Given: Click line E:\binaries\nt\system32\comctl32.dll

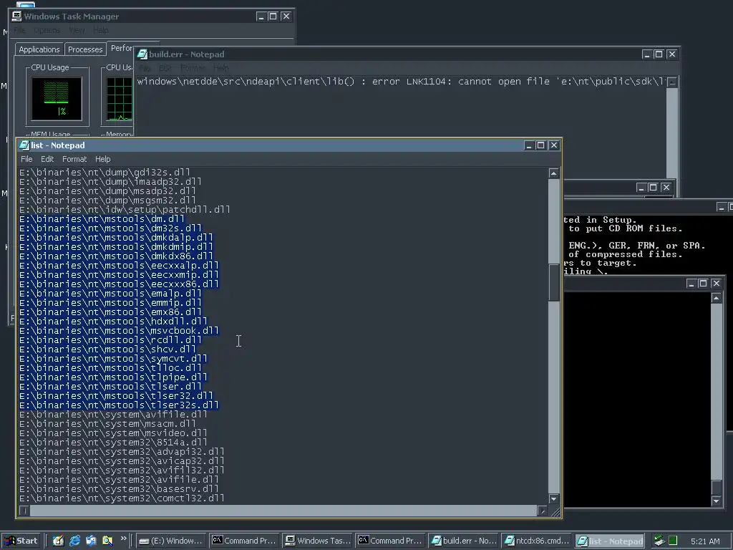Looking at the screenshot, I should (122, 498).
